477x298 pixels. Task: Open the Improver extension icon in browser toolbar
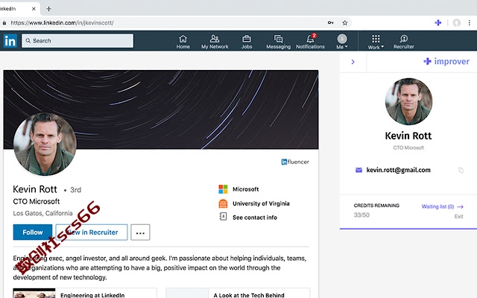click(438, 23)
